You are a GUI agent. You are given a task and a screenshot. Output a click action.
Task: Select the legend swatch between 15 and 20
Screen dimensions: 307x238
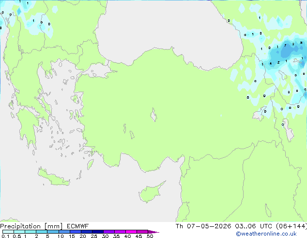[76, 232]
